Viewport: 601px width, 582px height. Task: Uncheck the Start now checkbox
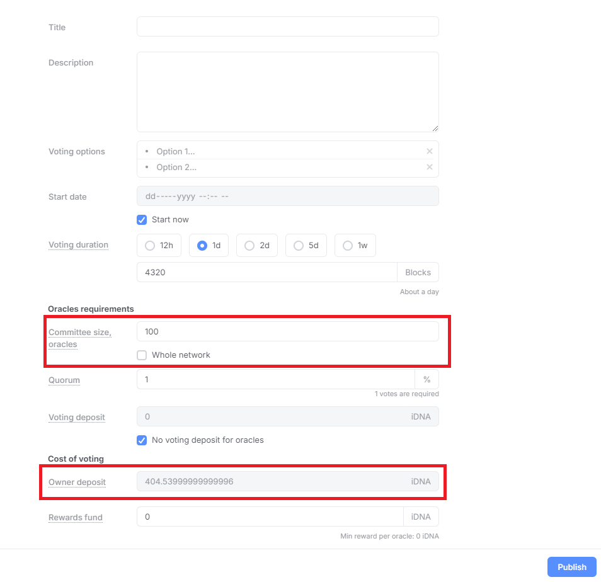142,220
